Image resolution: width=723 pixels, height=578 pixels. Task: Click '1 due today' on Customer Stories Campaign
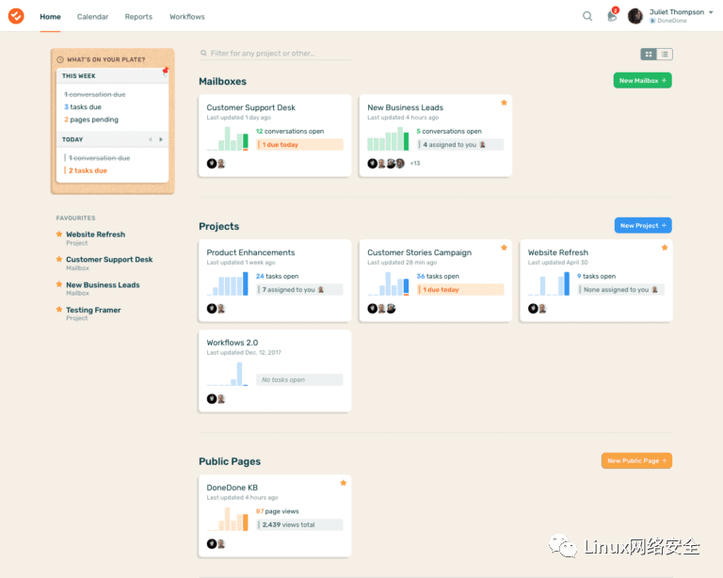click(460, 289)
